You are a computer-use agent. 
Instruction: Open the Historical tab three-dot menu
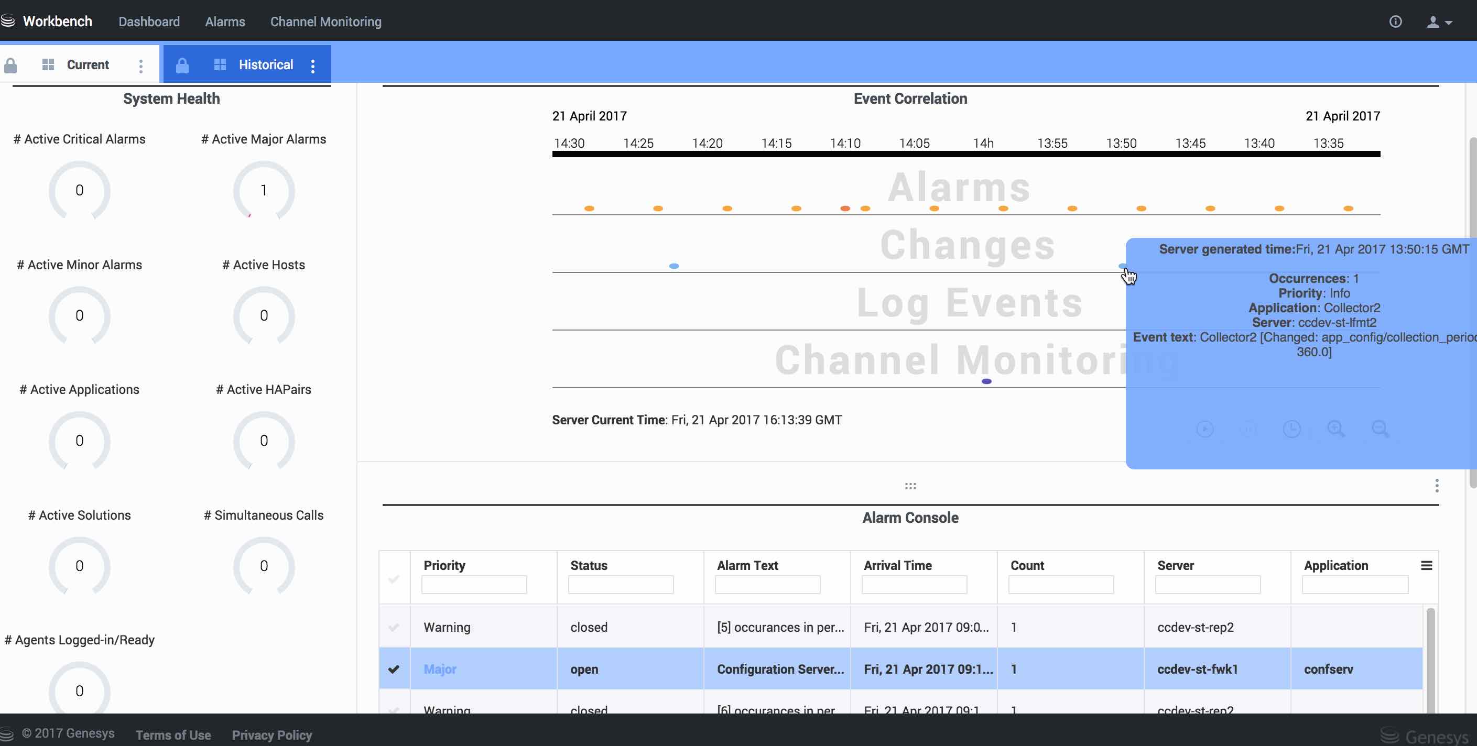pyautogui.click(x=312, y=65)
